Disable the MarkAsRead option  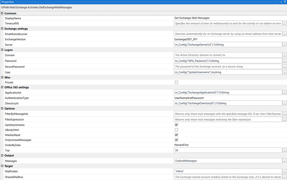tap(176, 135)
